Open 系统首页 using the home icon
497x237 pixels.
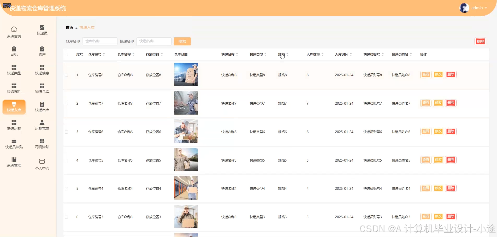(14, 31)
